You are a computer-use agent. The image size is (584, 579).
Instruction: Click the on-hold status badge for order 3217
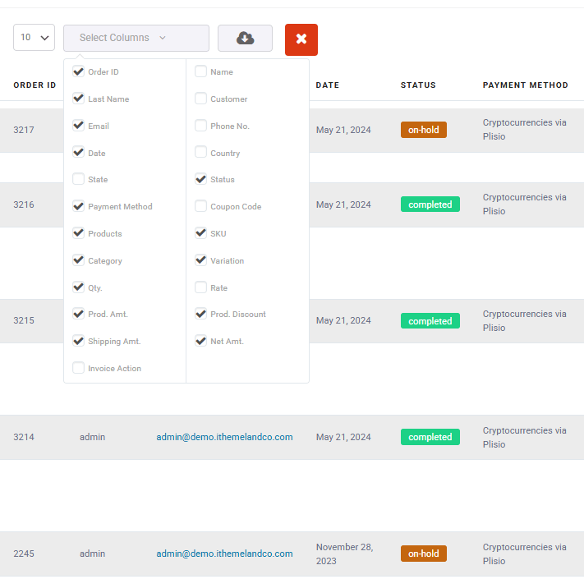(424, 130)
